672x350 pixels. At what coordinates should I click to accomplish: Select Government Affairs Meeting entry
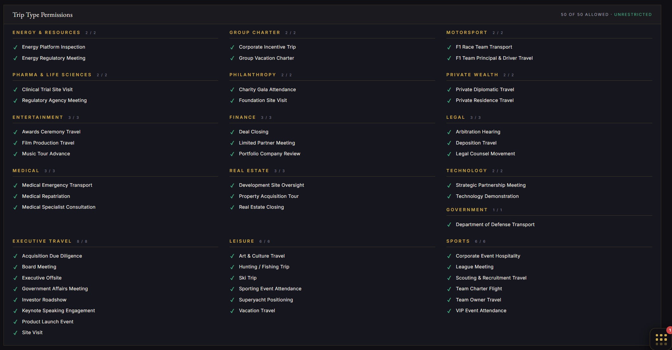[x=55, y=289]
